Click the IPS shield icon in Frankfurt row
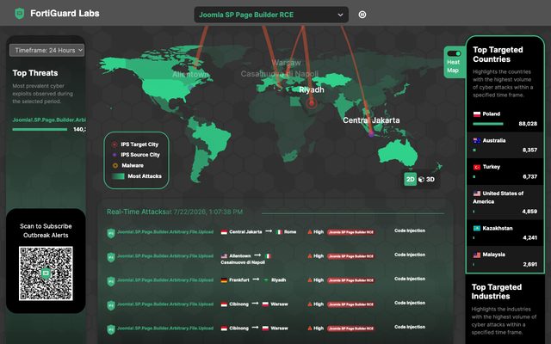 point(111,281)
